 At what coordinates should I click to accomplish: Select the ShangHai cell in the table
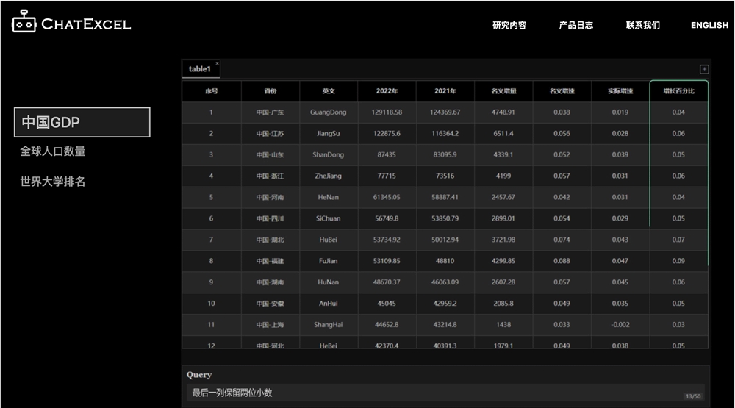tap(329, 325)
